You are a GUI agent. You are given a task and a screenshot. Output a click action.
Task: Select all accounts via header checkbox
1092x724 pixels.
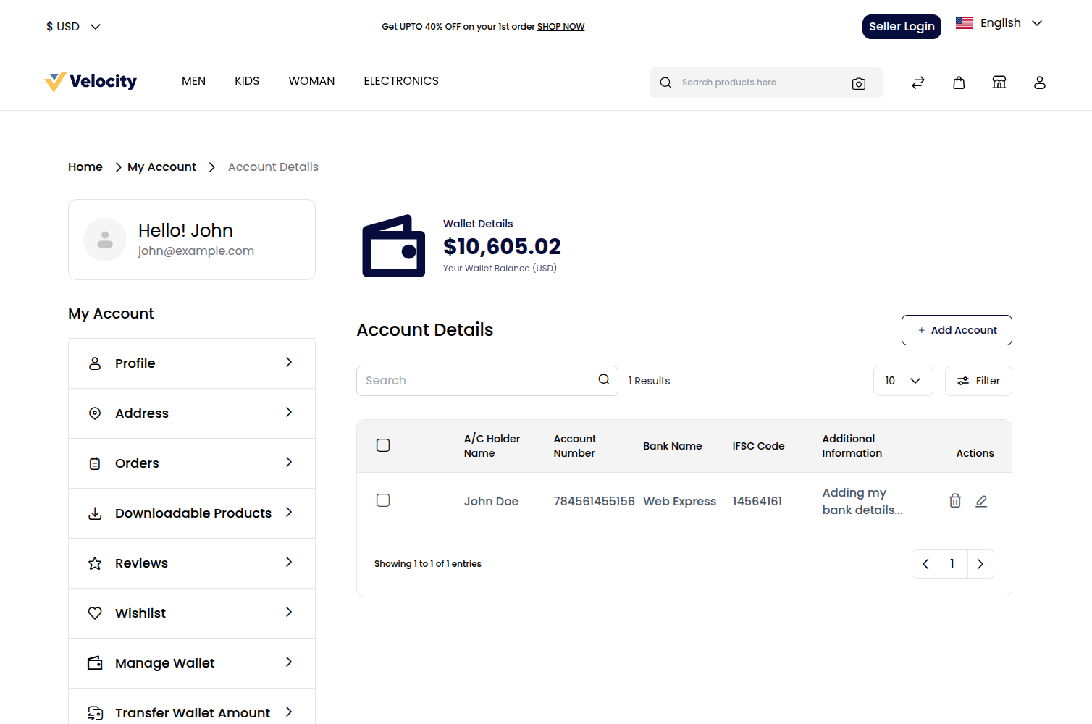tap(383, 445)
